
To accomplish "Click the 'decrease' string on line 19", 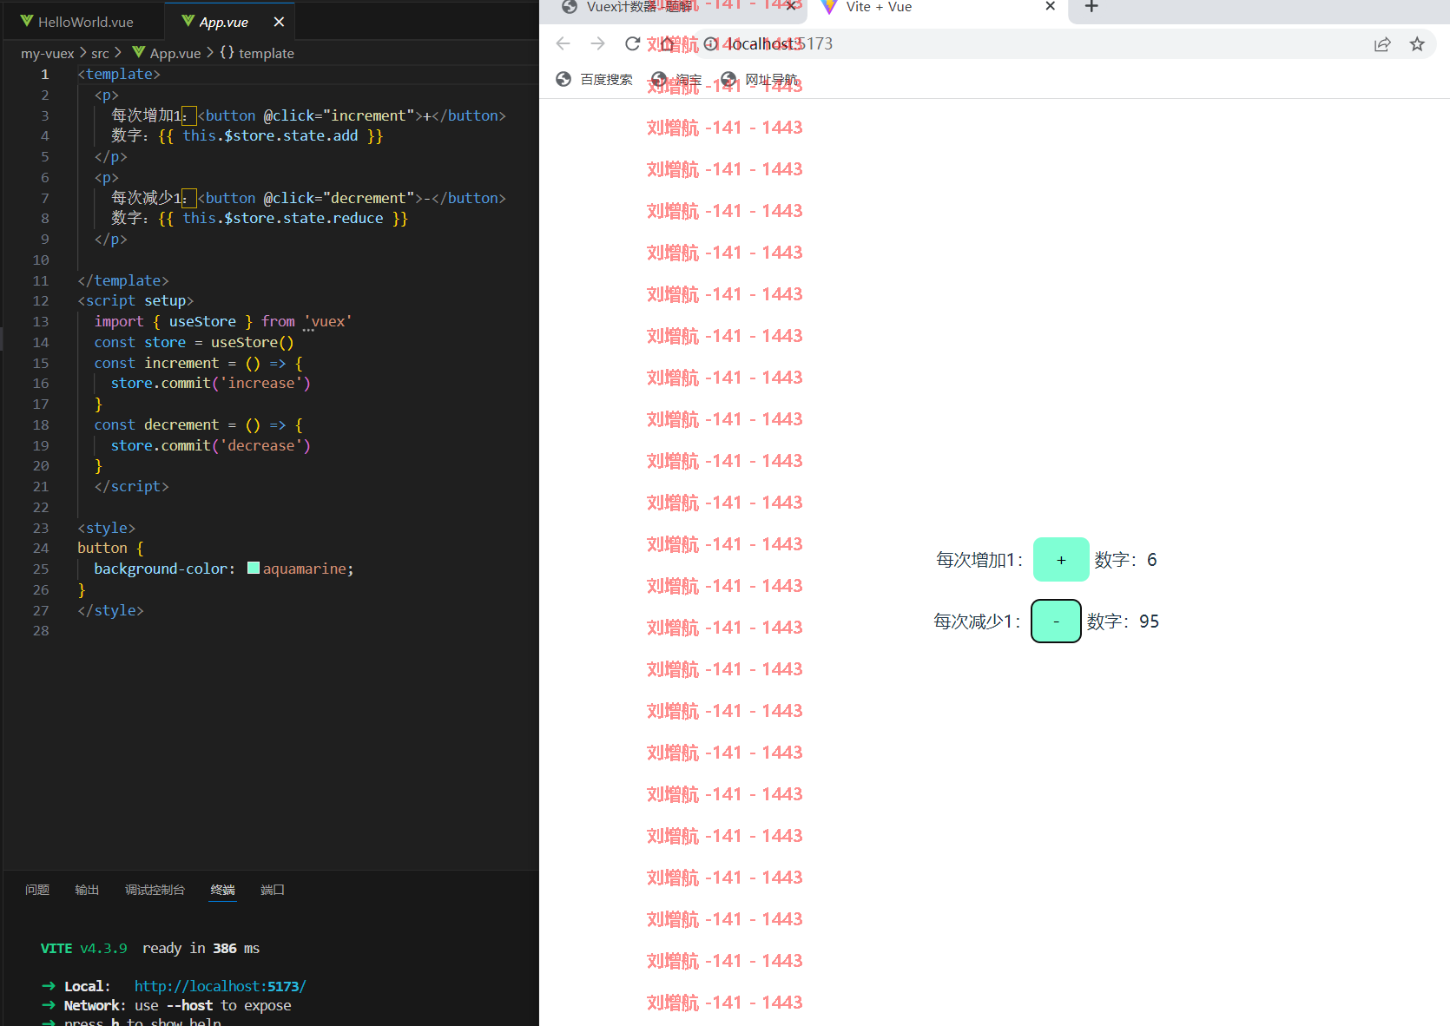I will click(260, 445).
